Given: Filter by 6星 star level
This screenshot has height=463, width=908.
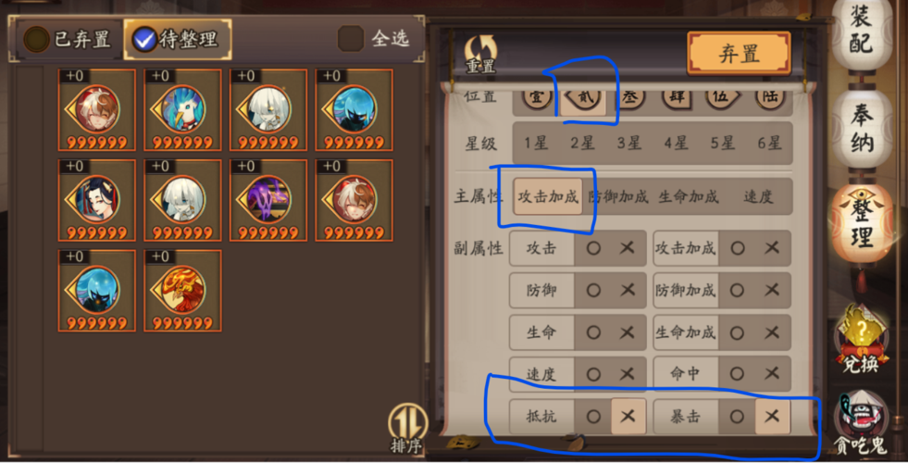Looking at the screenshot, I should (769, 143).
